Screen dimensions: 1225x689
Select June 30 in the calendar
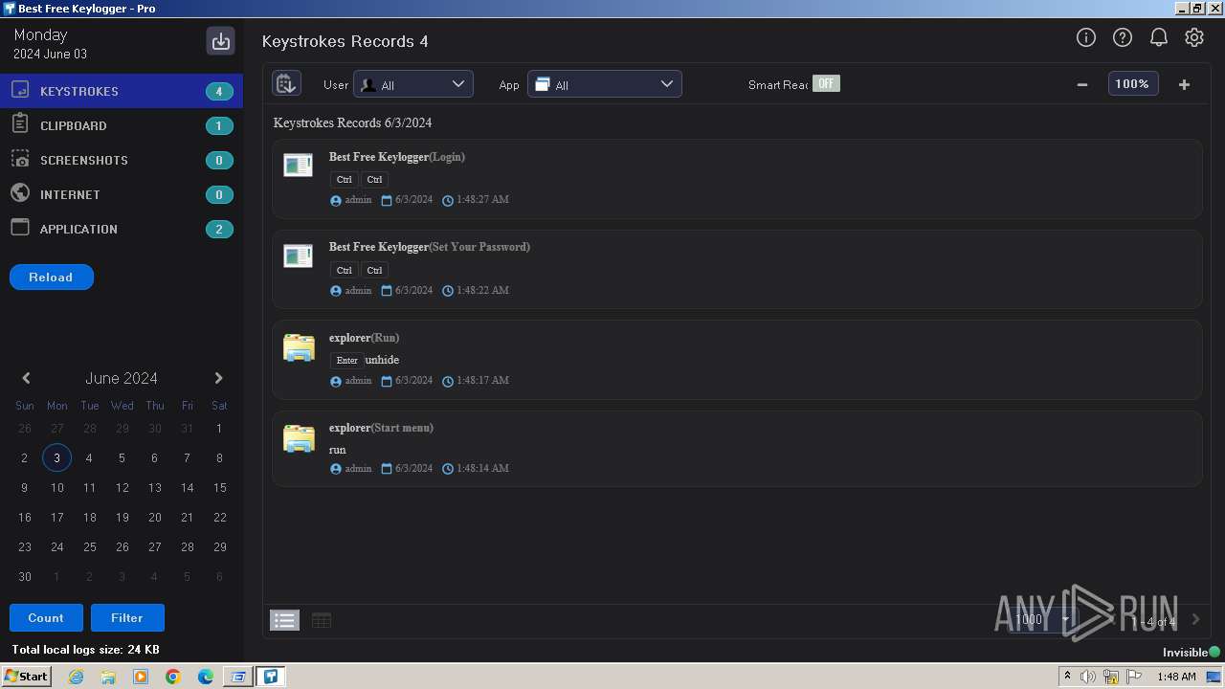[24, 577]
